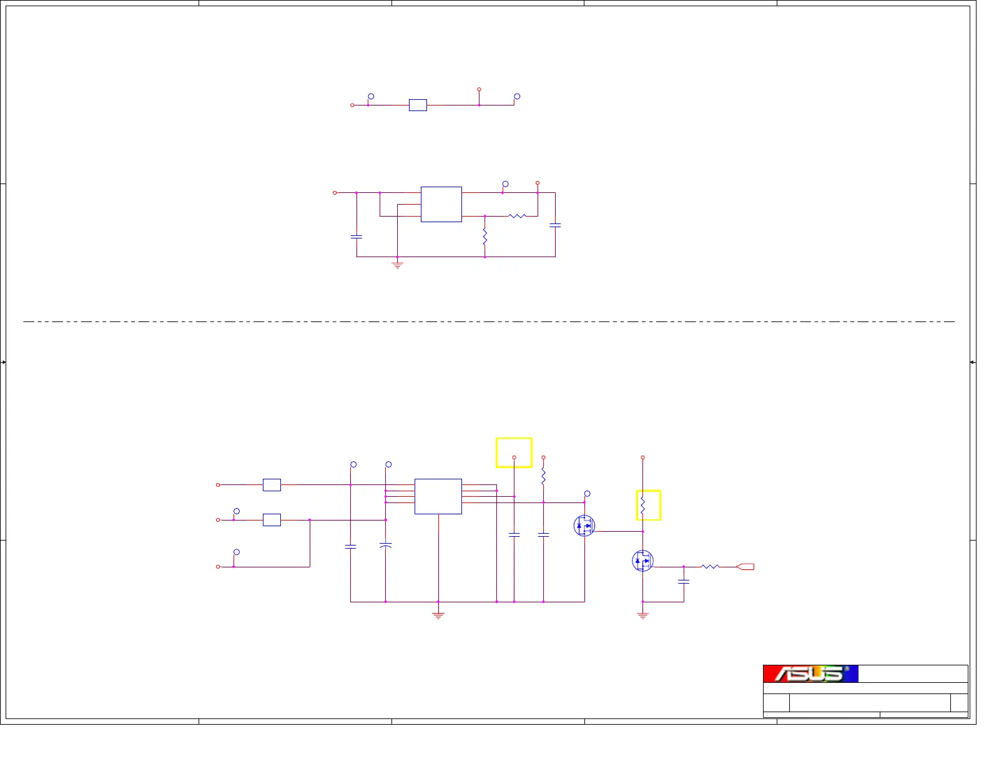Select the upper of two rectangular components at lower-left inputs
The image size is (989, 764).
(x=272, y=484)
